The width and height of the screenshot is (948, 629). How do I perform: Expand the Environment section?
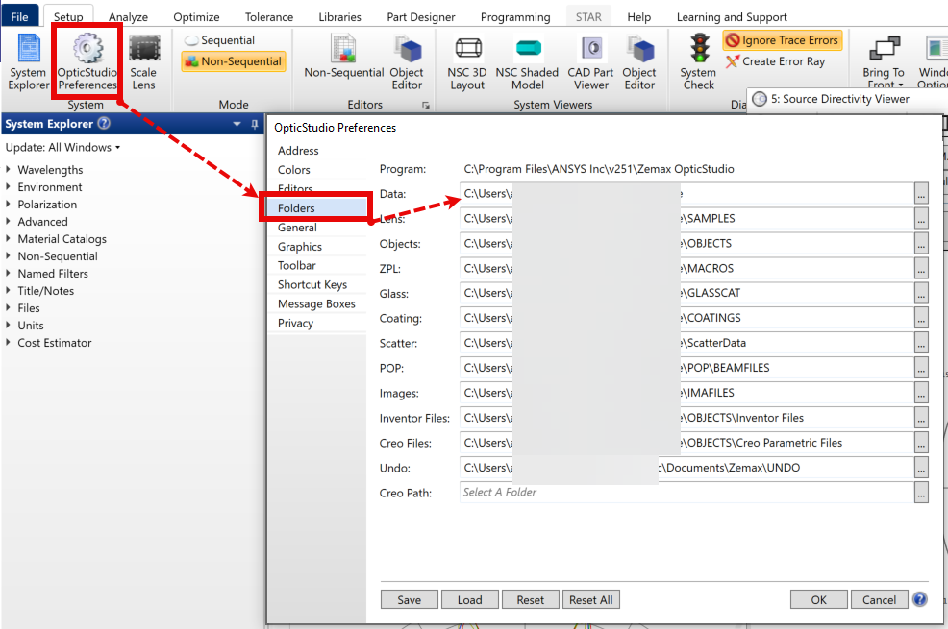[8, 187]
